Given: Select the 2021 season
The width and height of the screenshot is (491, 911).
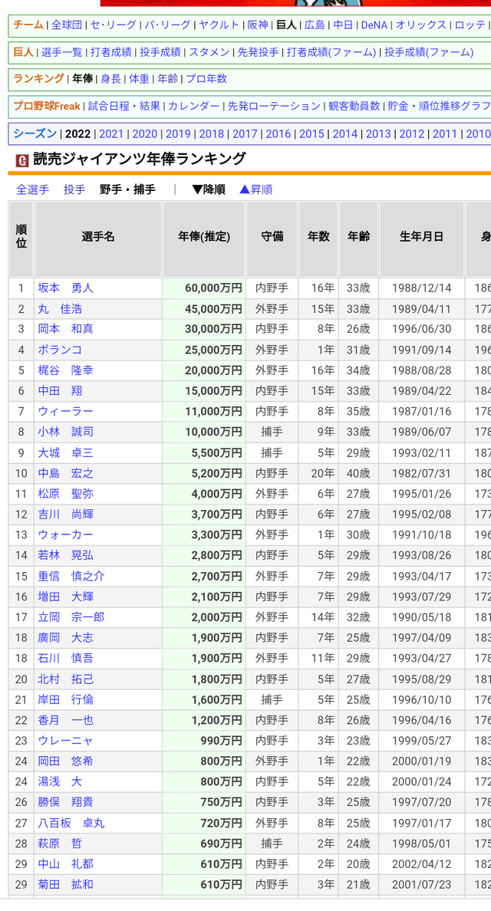Looking at the screenshot, I should pyautogui.click(x=111, y=134).
